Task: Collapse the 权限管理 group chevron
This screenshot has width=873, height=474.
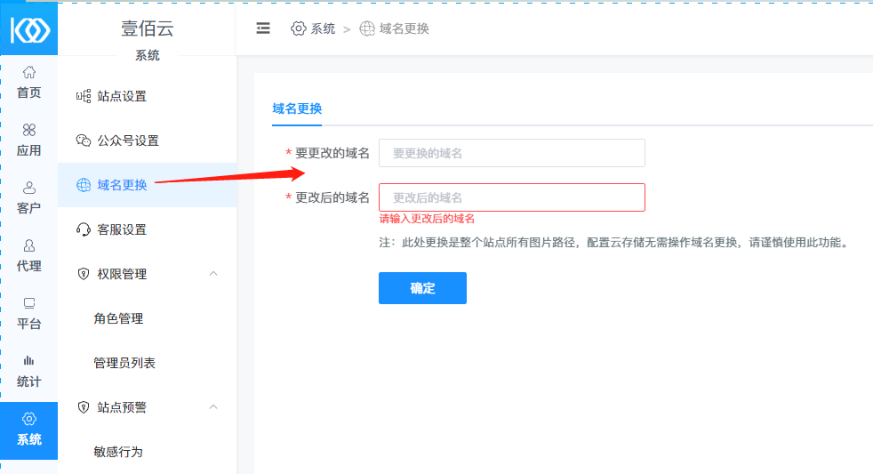Action: coord(213,274)
